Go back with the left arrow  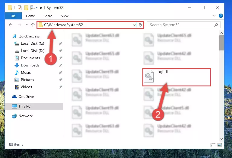pyautogui.click(x=11, y=25)
